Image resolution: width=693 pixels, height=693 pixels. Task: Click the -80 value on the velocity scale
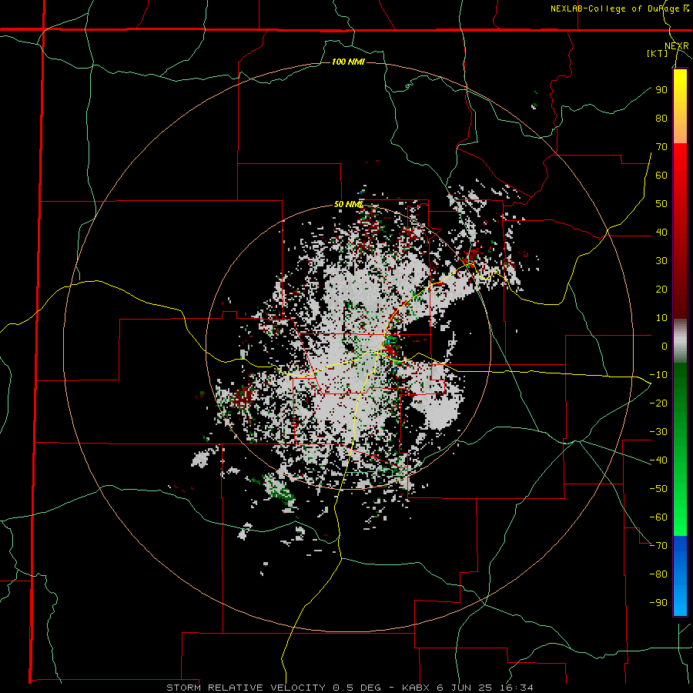pyautogui.click(x=658, y=574)
